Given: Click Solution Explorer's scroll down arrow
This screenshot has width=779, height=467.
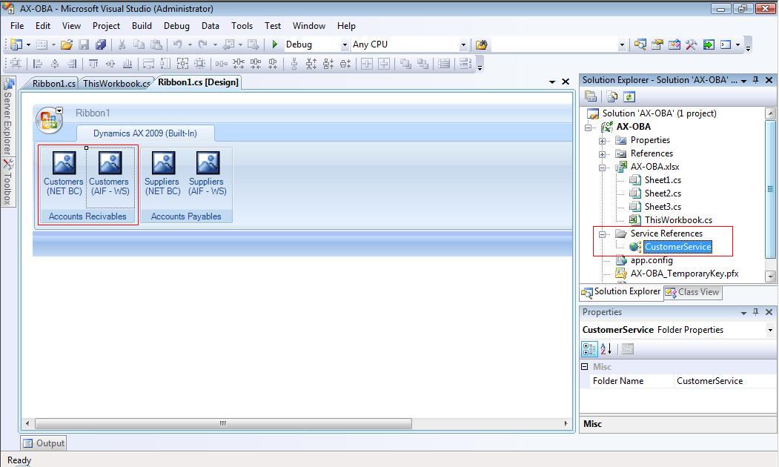Looking at the screenshot, I should pos(771,276).
